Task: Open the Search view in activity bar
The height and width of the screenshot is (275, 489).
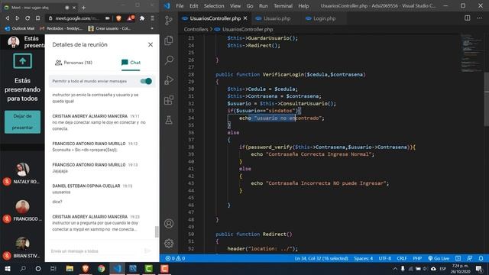Action: click(x=169, y=60)
